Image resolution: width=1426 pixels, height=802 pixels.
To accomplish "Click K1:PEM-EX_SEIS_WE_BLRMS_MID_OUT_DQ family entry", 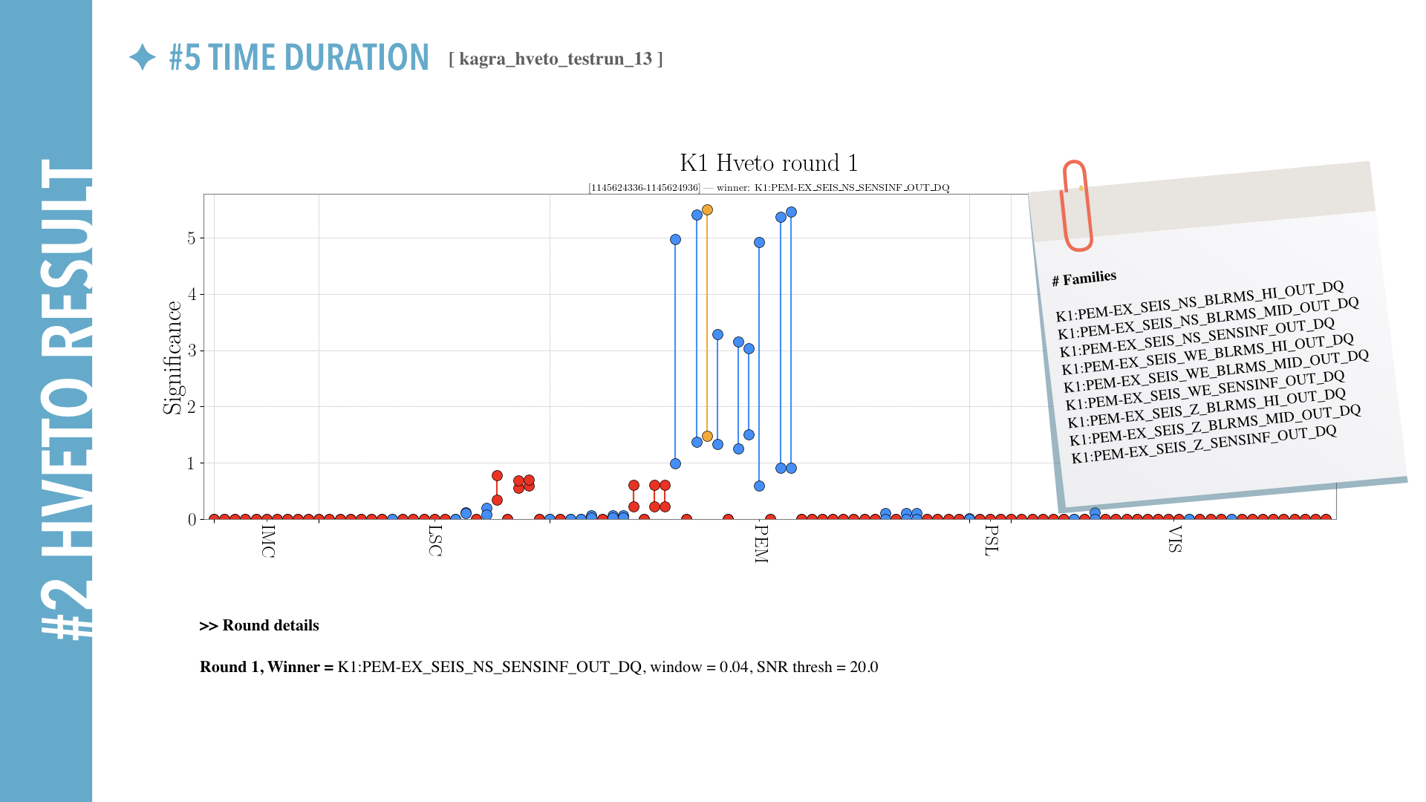I will click(x=1216, y=371).
